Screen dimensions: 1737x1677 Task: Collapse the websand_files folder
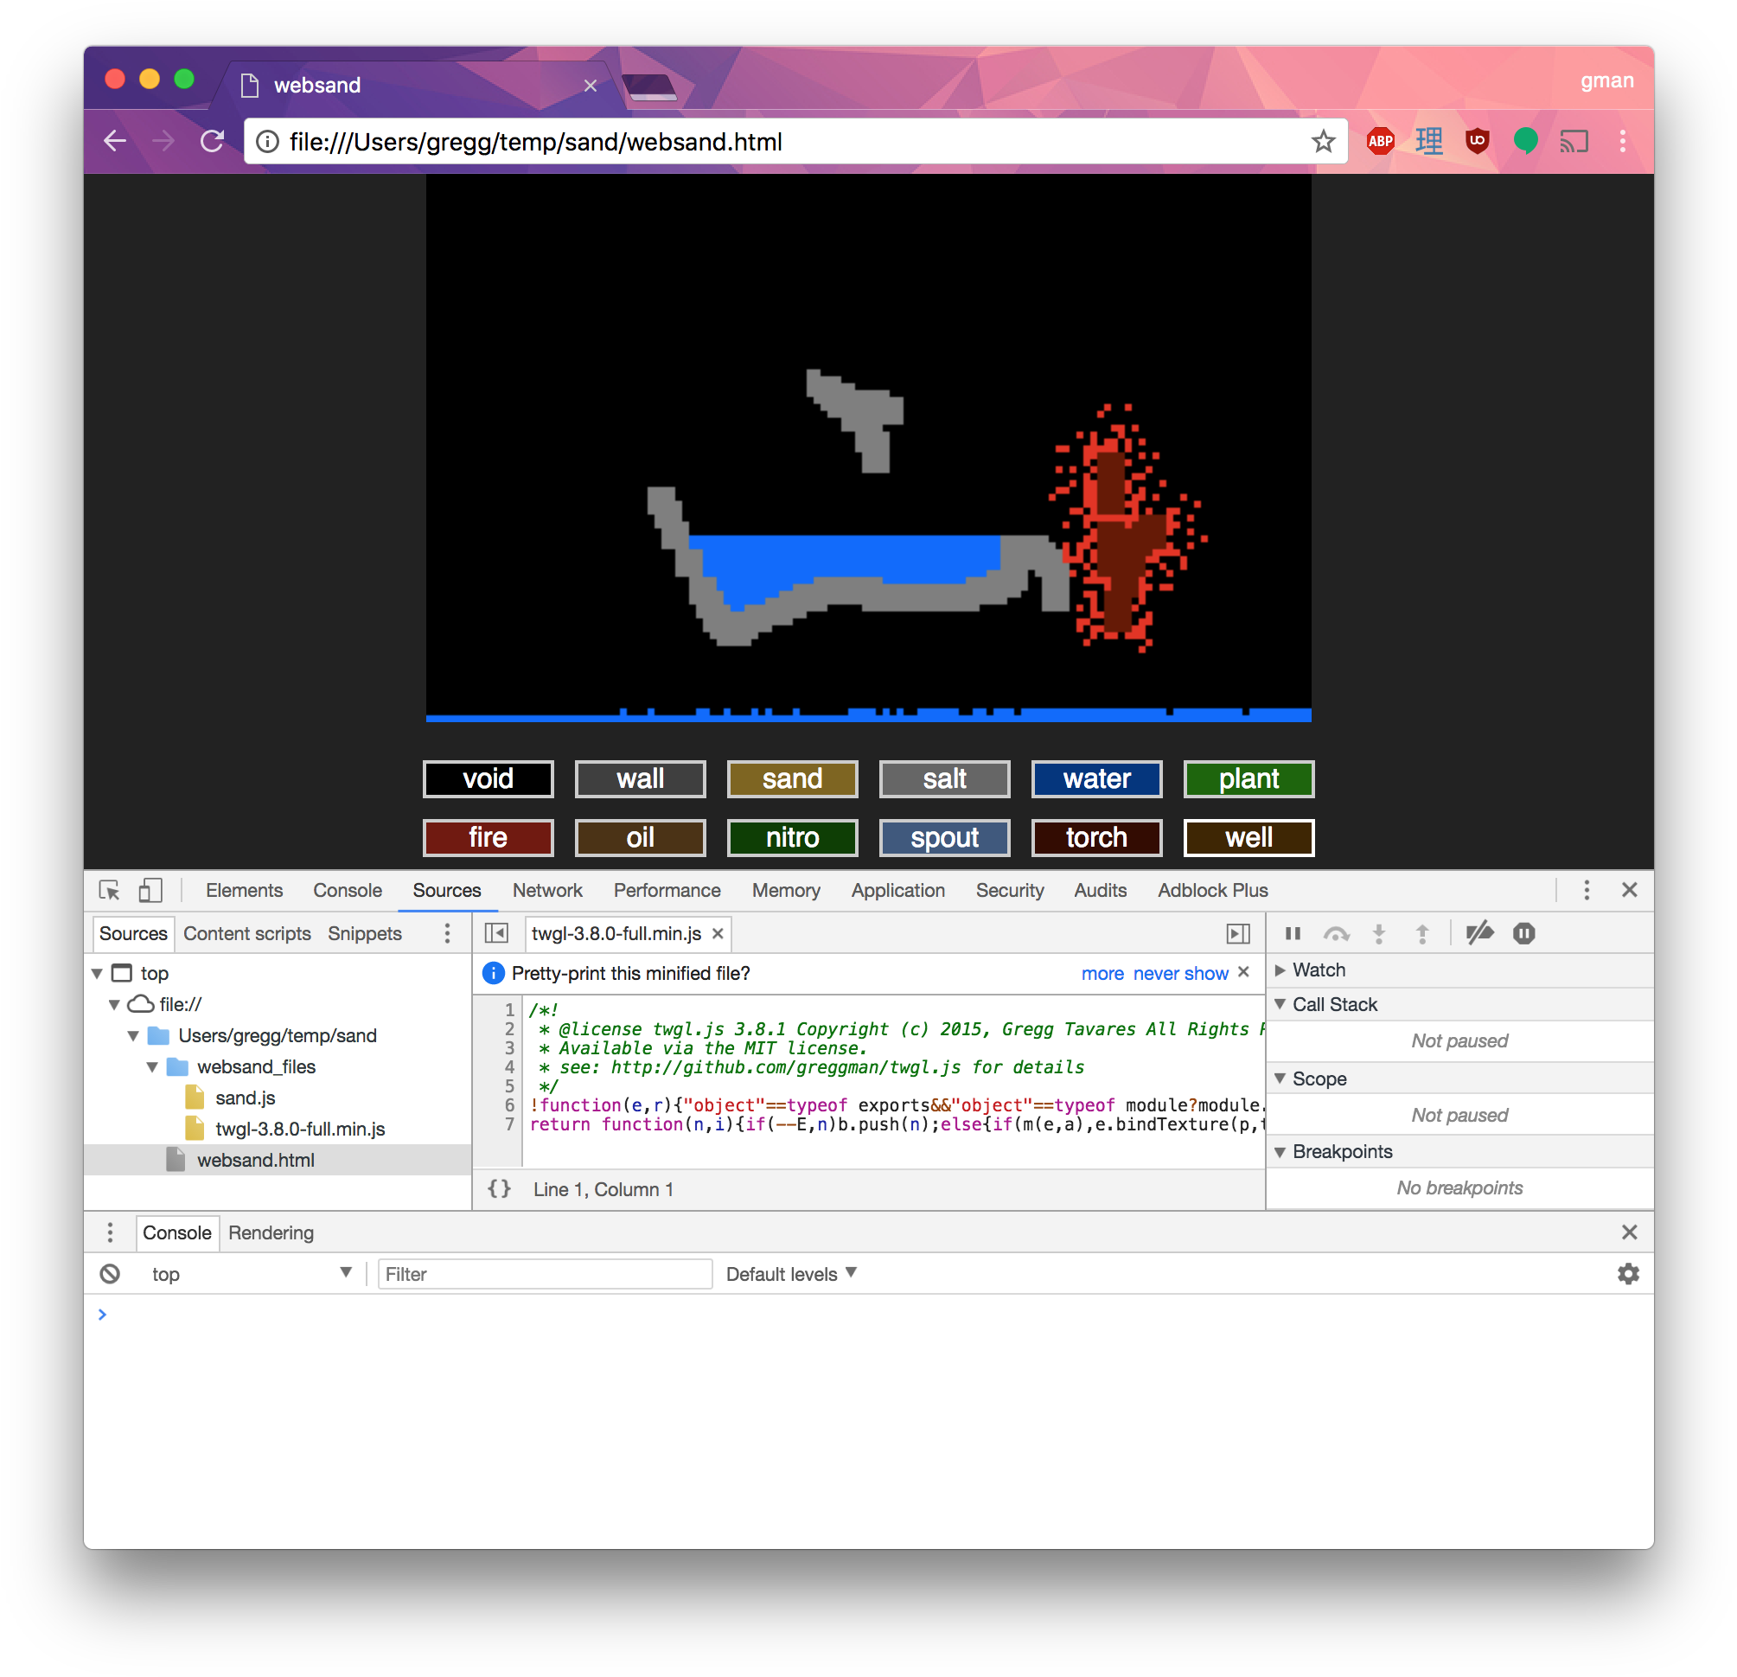tap(152, 1066)
